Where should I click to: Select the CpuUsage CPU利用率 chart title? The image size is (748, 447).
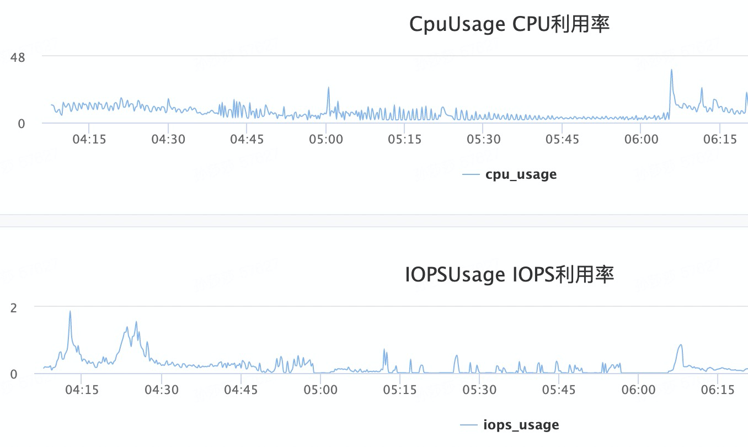tap(509, 25)
